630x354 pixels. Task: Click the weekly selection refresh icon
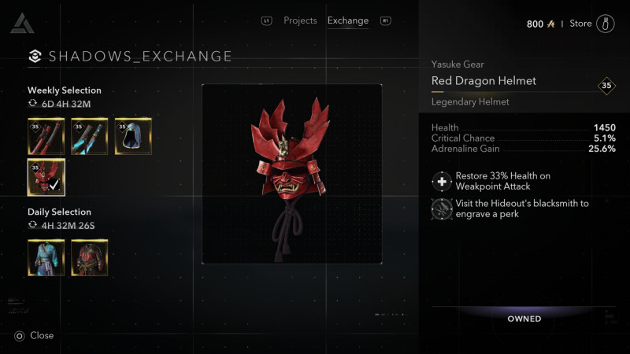32,104
